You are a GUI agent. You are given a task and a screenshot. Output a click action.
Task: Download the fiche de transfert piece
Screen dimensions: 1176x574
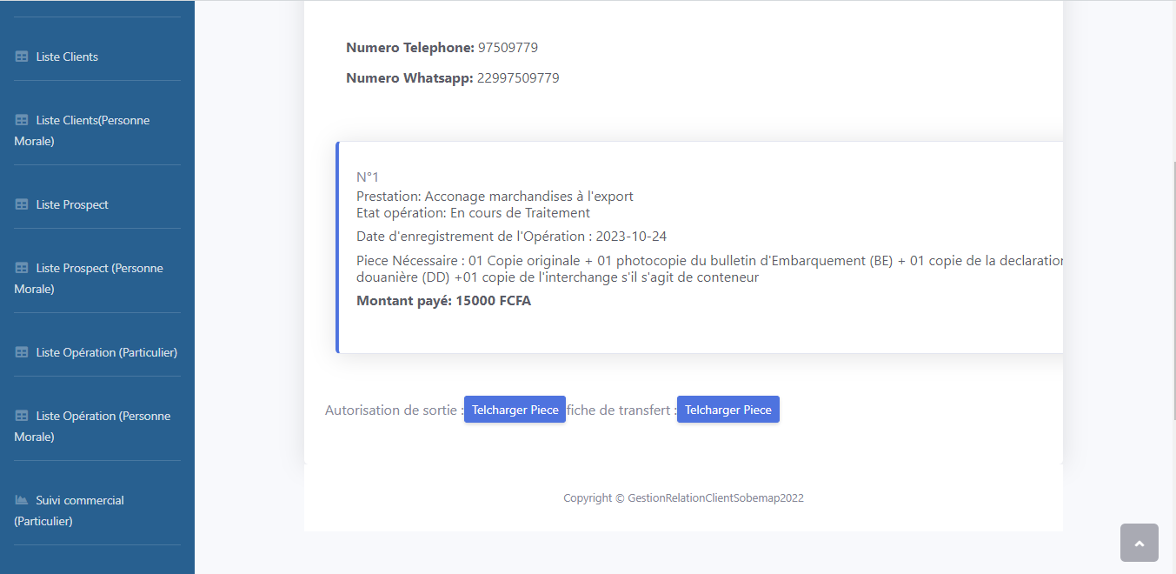728,410
